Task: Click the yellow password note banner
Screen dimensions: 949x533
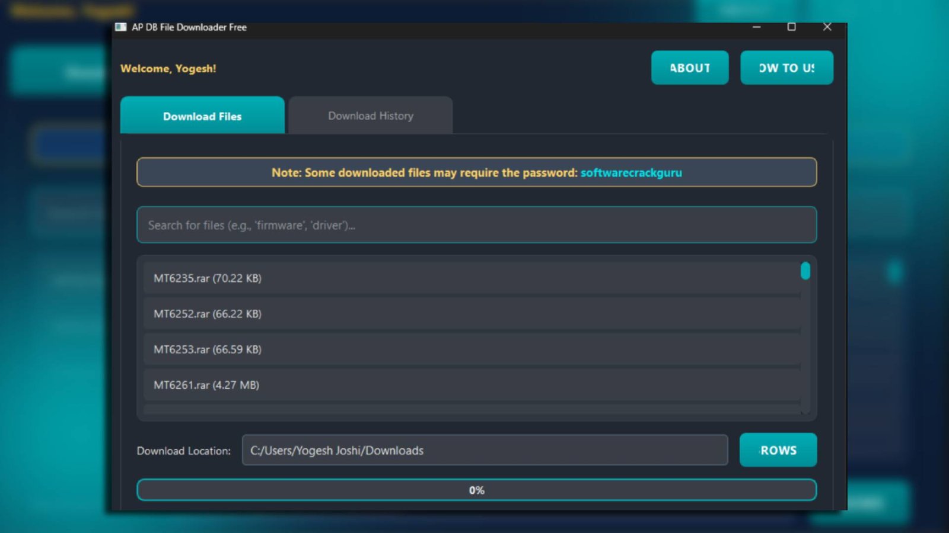Action: [476, 172]
